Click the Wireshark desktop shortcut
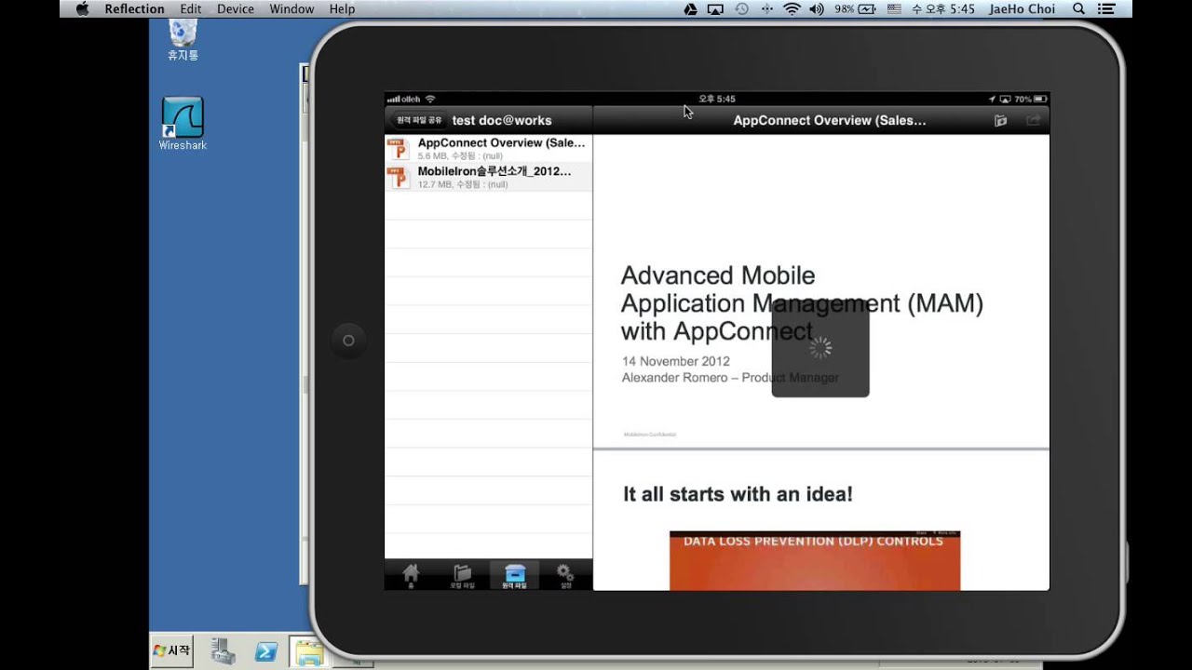Viewport: 1192px width, 670px height. click(183, 124)
